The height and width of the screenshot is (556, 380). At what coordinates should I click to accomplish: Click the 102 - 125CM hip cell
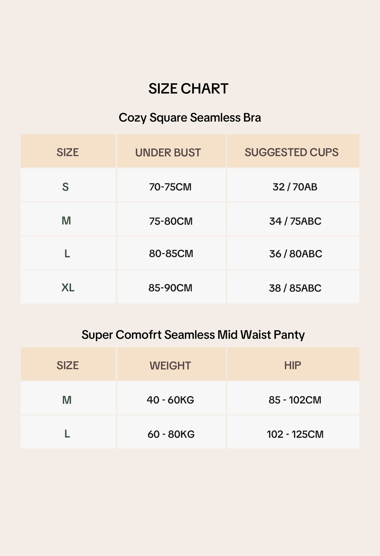(295, 434)
